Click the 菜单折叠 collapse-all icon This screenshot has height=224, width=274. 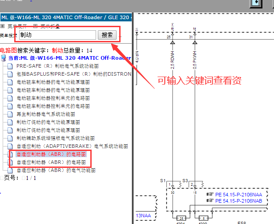(x=35, y=26)
